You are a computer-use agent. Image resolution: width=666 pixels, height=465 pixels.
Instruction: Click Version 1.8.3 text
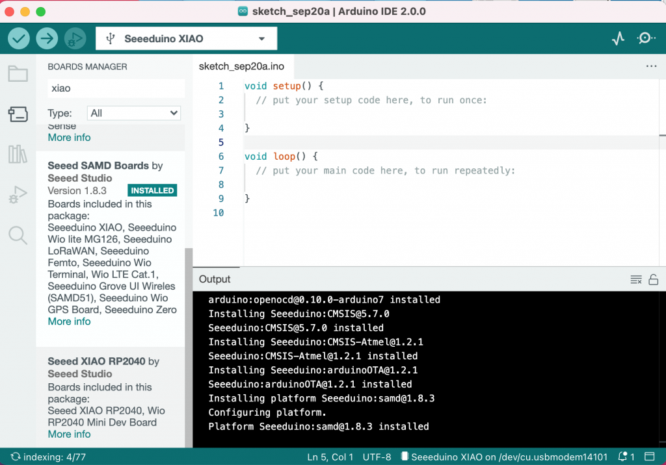pyautogui.click(x=77, y=190)
